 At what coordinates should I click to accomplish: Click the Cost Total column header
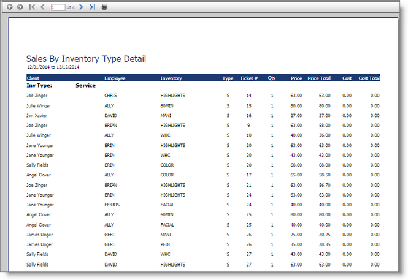[369, 78]
